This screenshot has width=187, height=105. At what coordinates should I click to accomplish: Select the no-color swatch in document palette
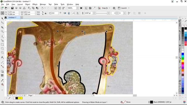(14, 98)
